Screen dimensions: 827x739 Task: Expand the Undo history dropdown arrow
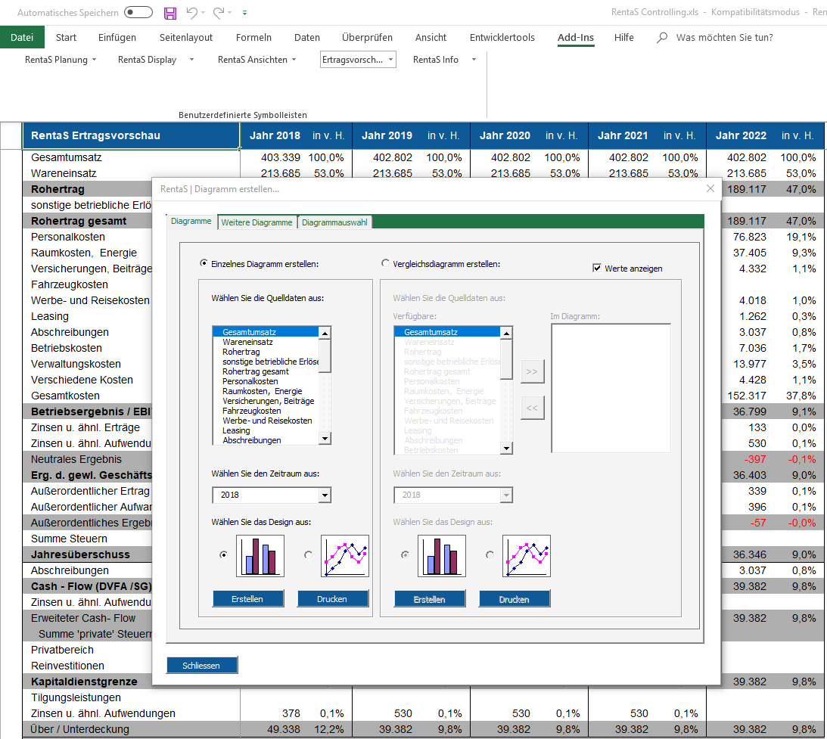pyautogui.click(x=203, y=13)
